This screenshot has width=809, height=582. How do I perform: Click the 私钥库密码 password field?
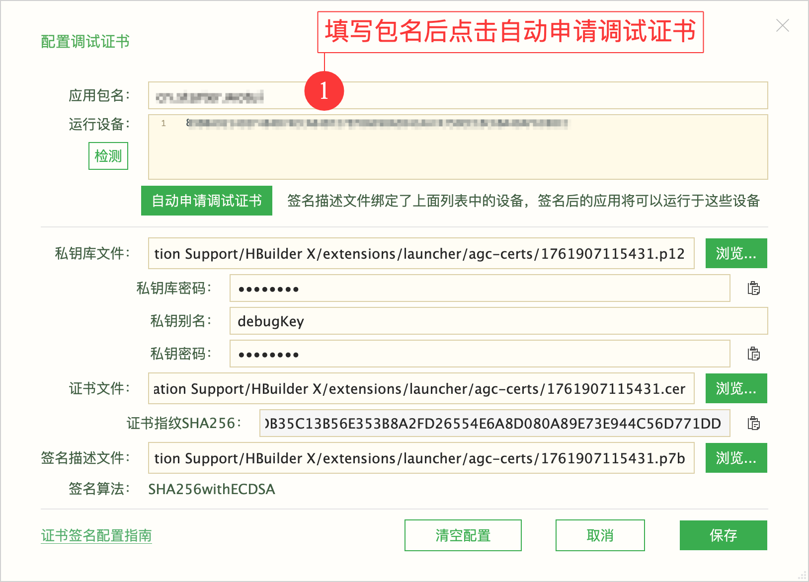click(479, 289)
